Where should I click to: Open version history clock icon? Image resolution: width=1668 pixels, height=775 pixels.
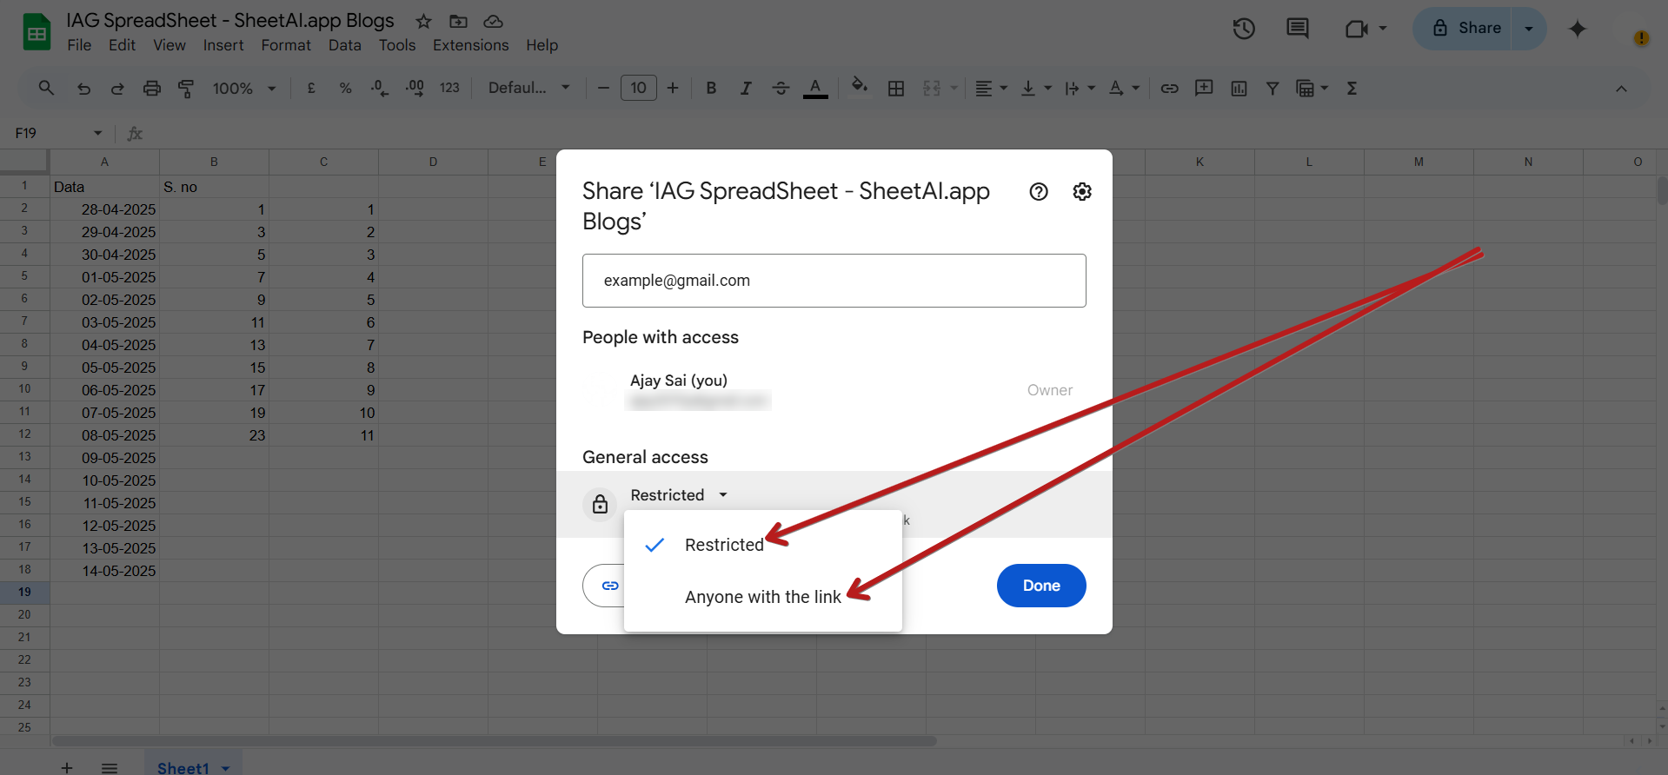[1244, 29]
